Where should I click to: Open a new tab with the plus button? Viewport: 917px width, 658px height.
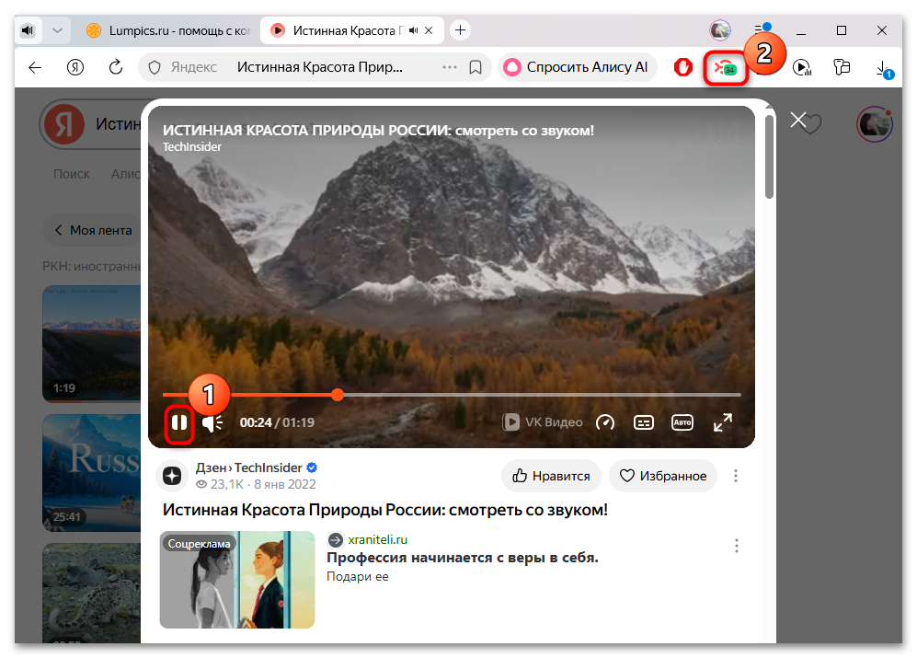460,29
